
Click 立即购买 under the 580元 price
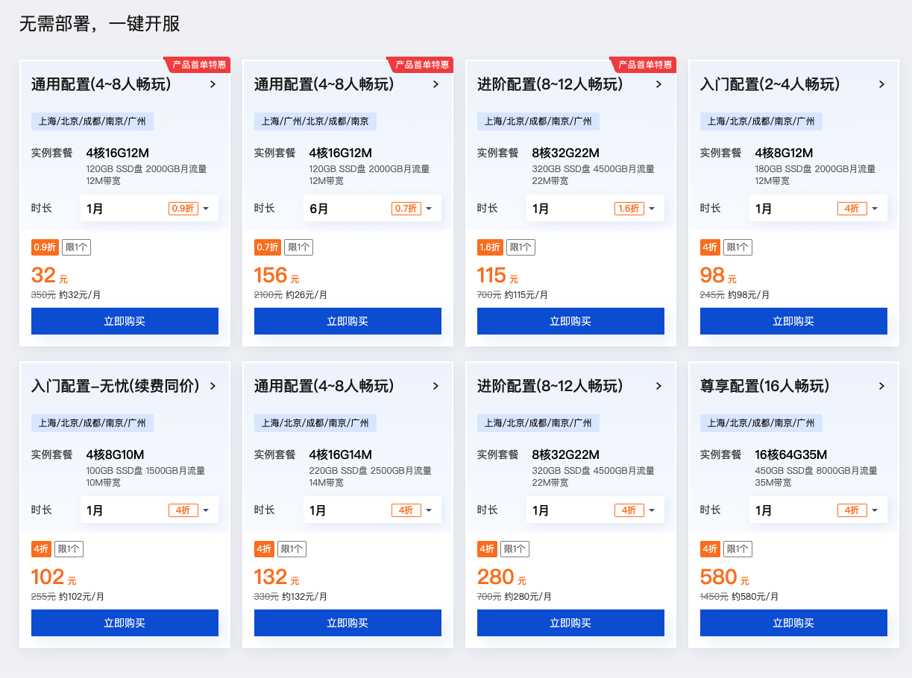pos(793,623)
